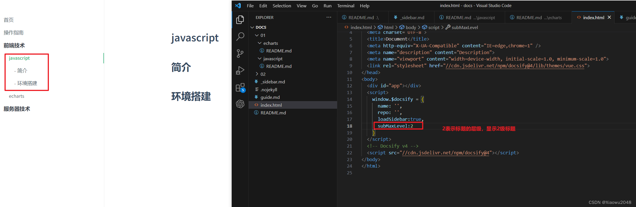Click the body breadcrumb cube icon
Image resolution: width=636 pixels, height=207 pixels.
[x=402, y=27]
